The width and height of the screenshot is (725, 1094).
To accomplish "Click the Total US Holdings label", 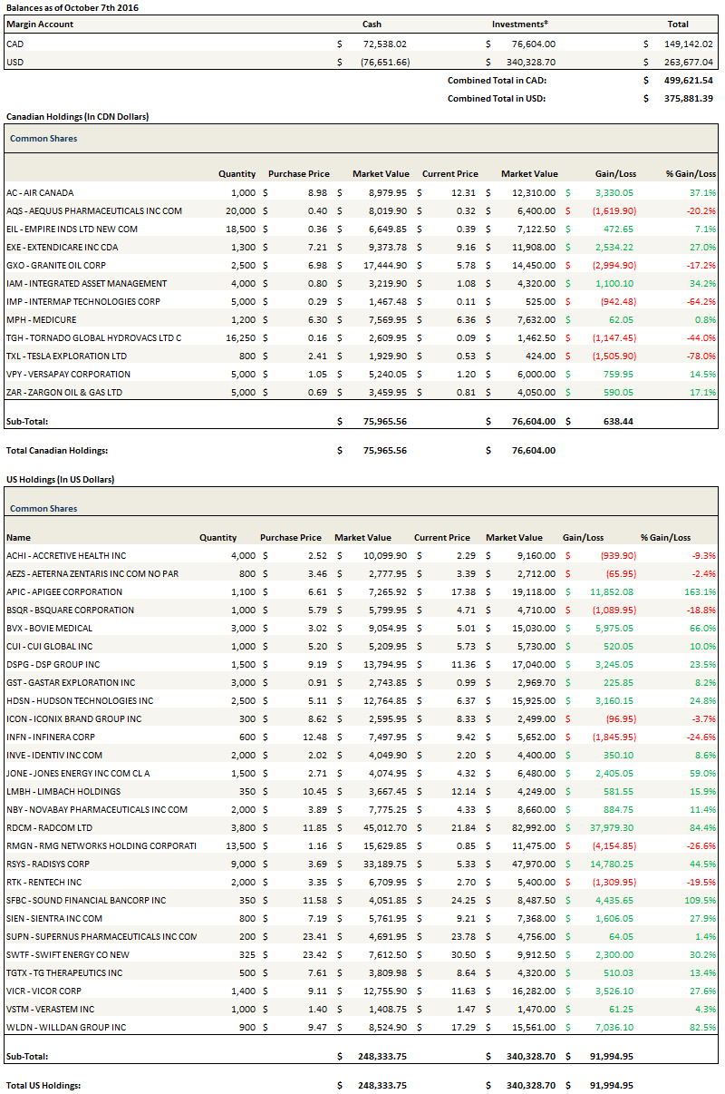I will coord(43,1085).
